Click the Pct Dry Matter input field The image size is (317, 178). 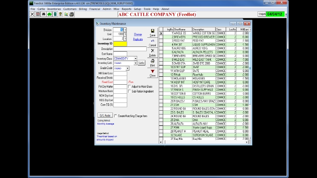tap(120, 86)
